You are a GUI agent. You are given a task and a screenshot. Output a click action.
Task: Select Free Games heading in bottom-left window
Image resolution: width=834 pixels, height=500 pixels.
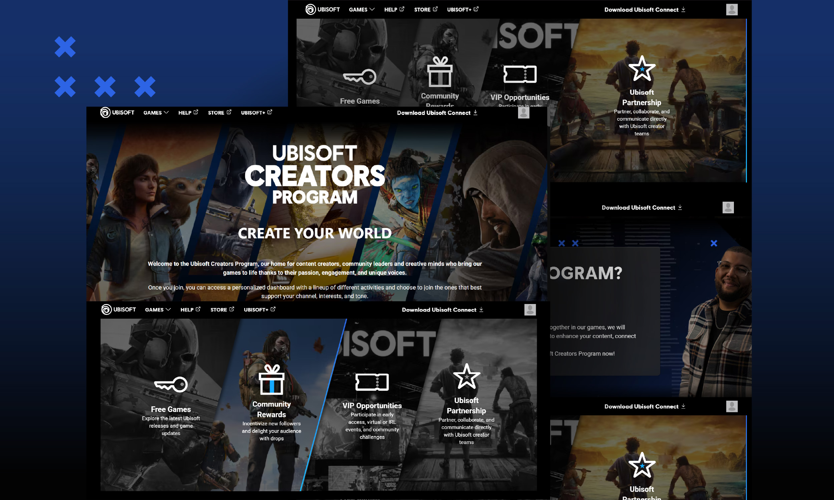coord(171,409)
